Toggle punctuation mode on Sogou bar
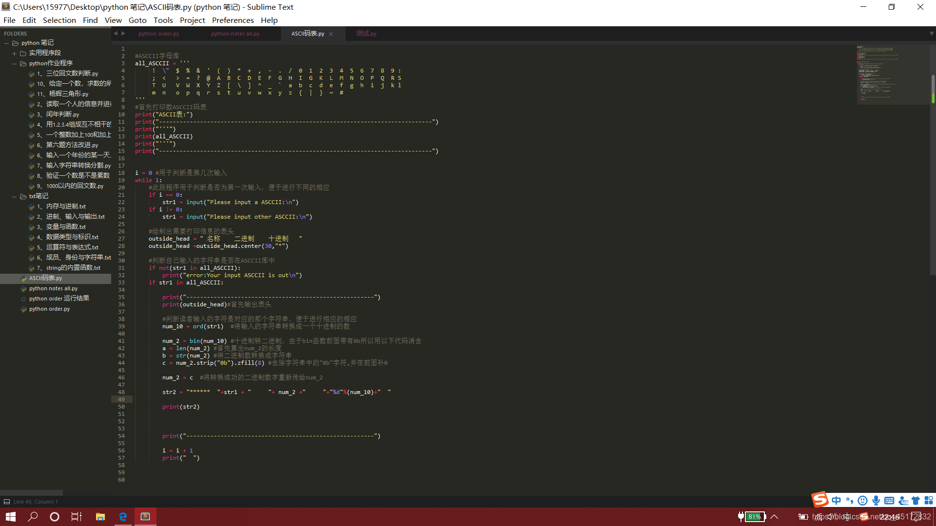936x526 pixels. tap(849, 501)
